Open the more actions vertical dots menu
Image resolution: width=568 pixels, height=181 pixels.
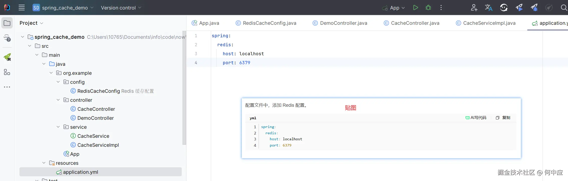click(x=441, y=7)
